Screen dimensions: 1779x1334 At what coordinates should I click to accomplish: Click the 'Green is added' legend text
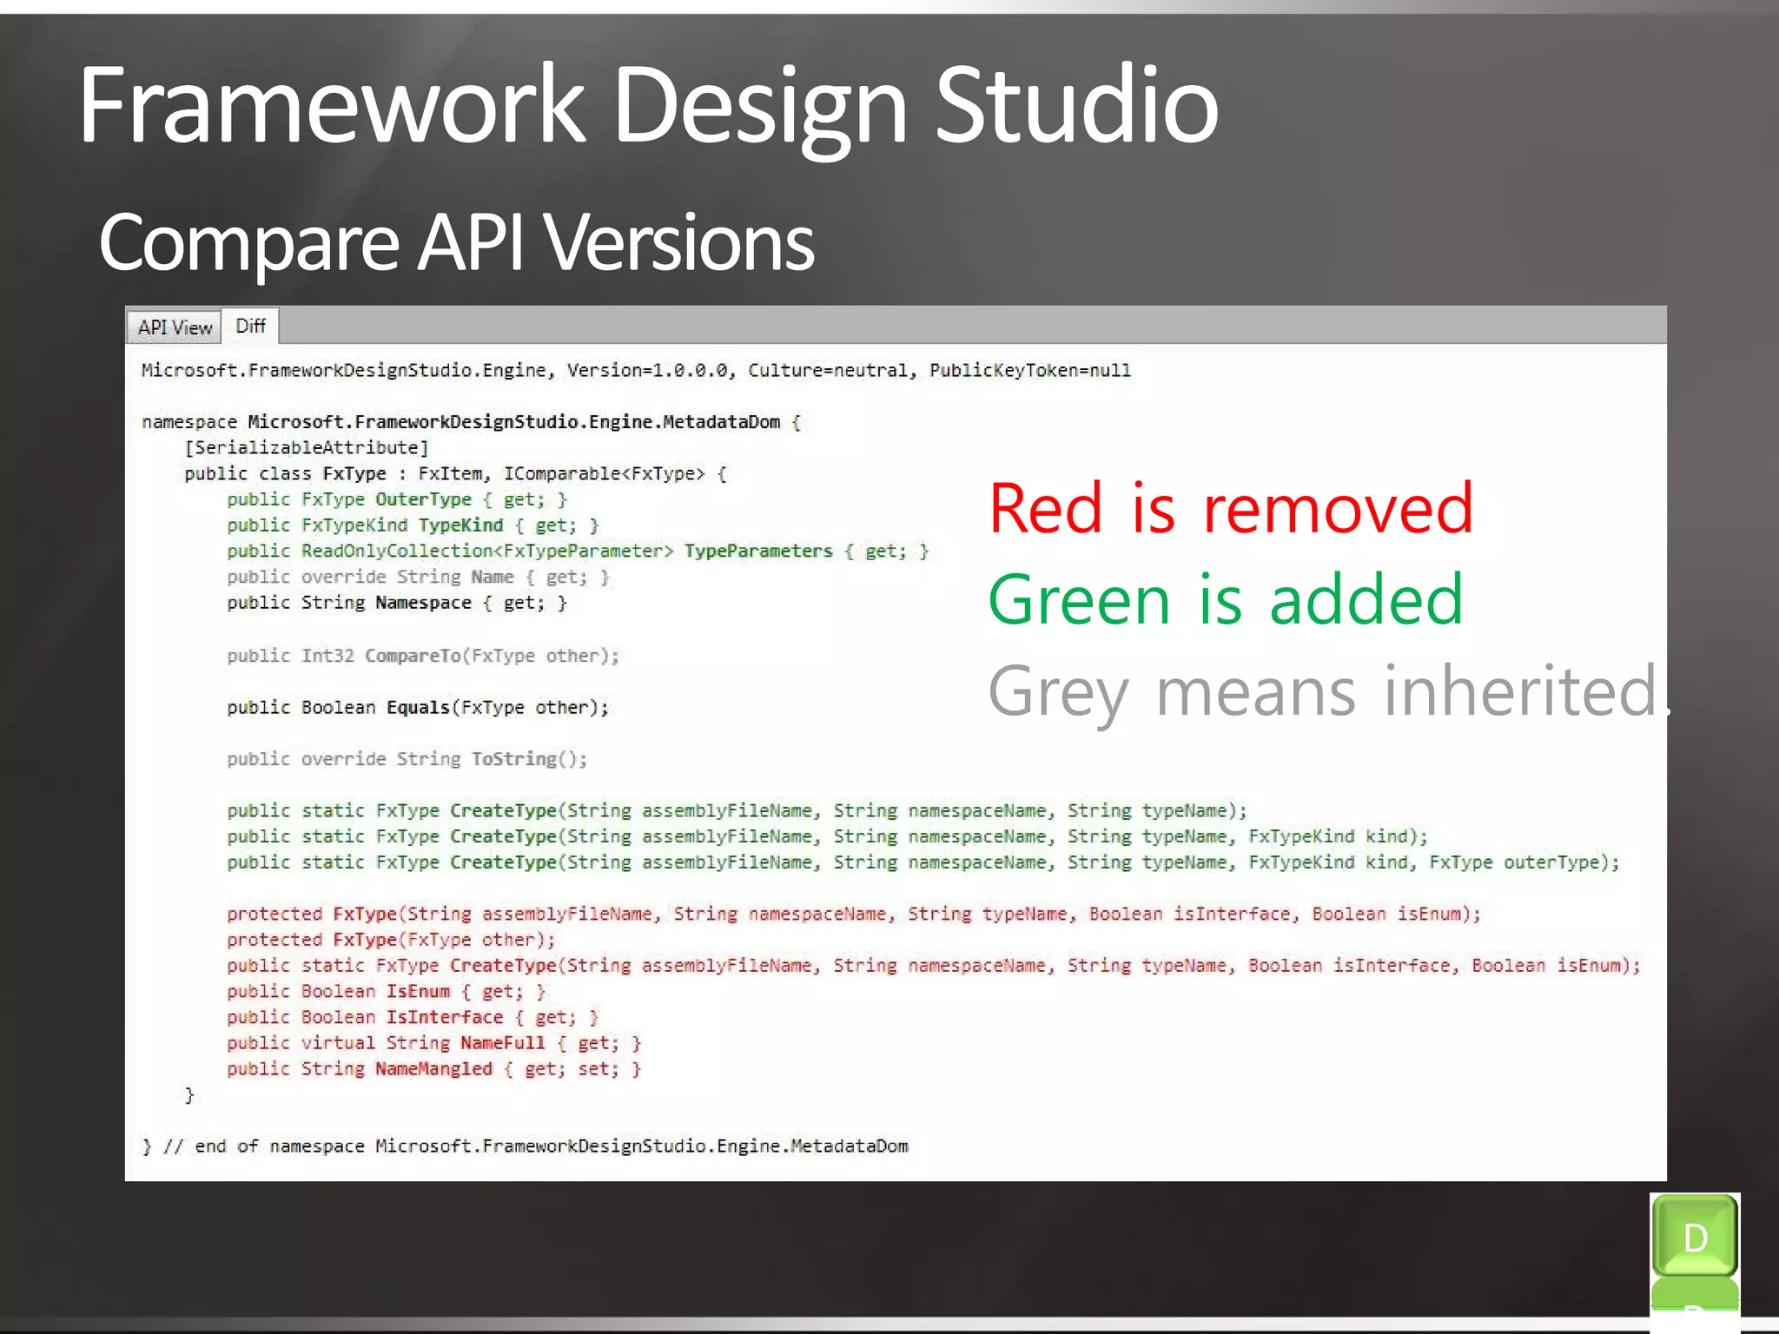1226,599
